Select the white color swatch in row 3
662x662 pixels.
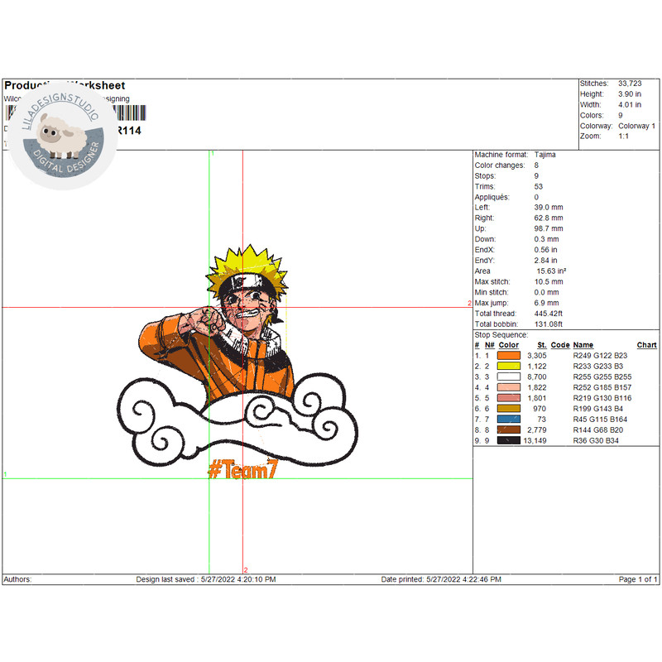(x=509, y=377)
